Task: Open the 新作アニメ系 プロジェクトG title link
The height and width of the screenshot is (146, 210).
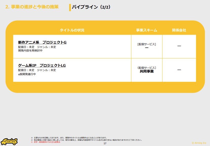Action: [x=42, y=42]
